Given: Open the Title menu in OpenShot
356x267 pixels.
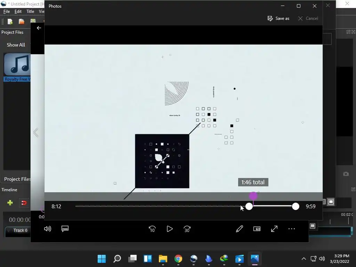Looking at the screenshot, I should [x=30, y=11].
